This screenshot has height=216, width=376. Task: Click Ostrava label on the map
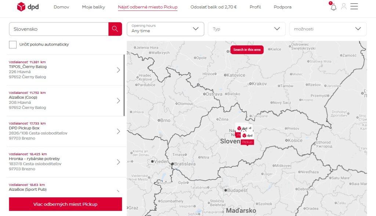(x=214, y=94)
